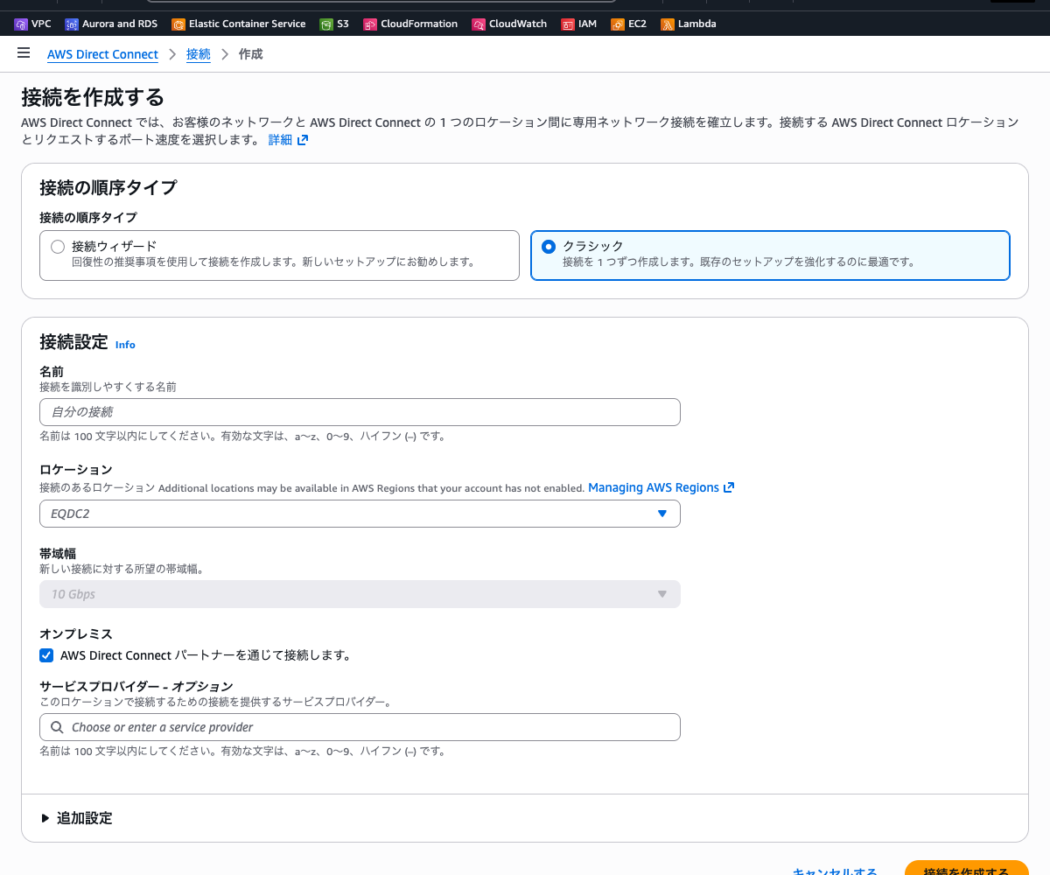Screen dimensions: 1050x875
Task: Select the 接続ウィザード radio option
Action: pos(58,247)
